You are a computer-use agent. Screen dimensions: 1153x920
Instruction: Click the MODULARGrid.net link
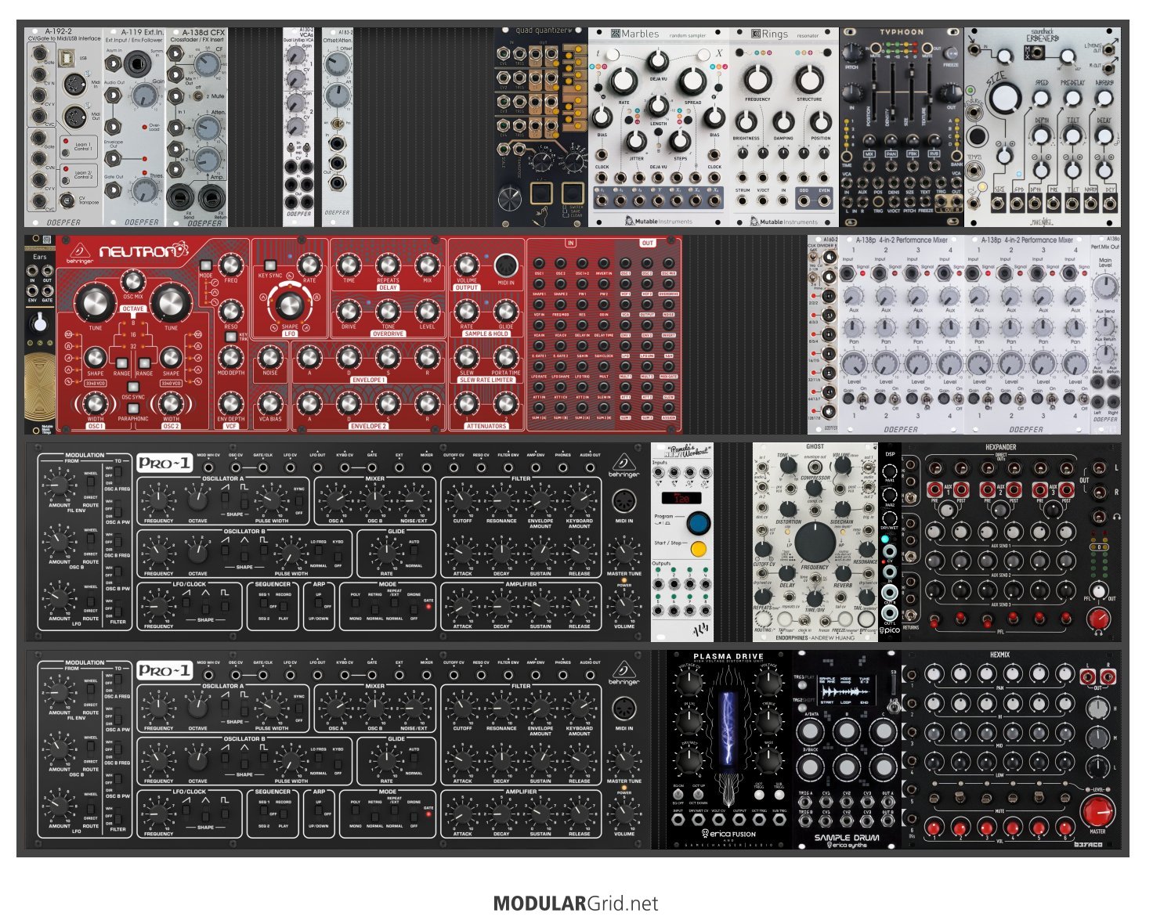(x=576, y=904)
